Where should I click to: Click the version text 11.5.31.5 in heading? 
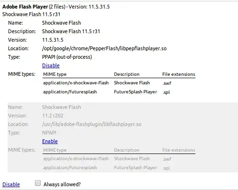99,7
